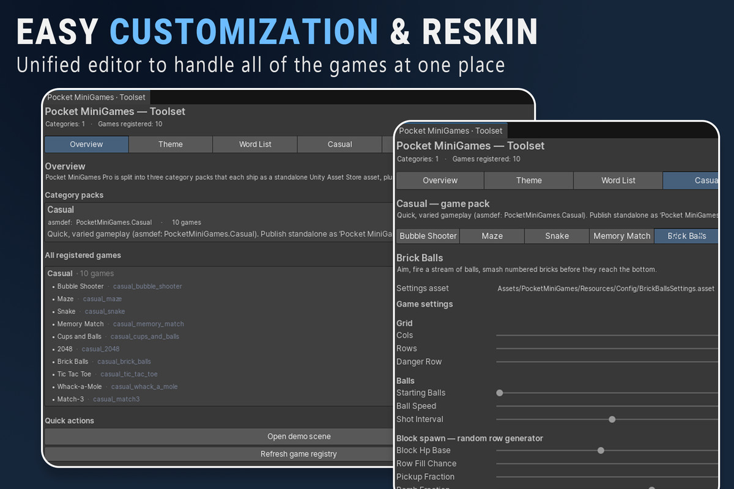Click the 'Casual · 10 games' list header
Image resolution: width=734 pixels, height=489 pixels.
pos(80,273)
